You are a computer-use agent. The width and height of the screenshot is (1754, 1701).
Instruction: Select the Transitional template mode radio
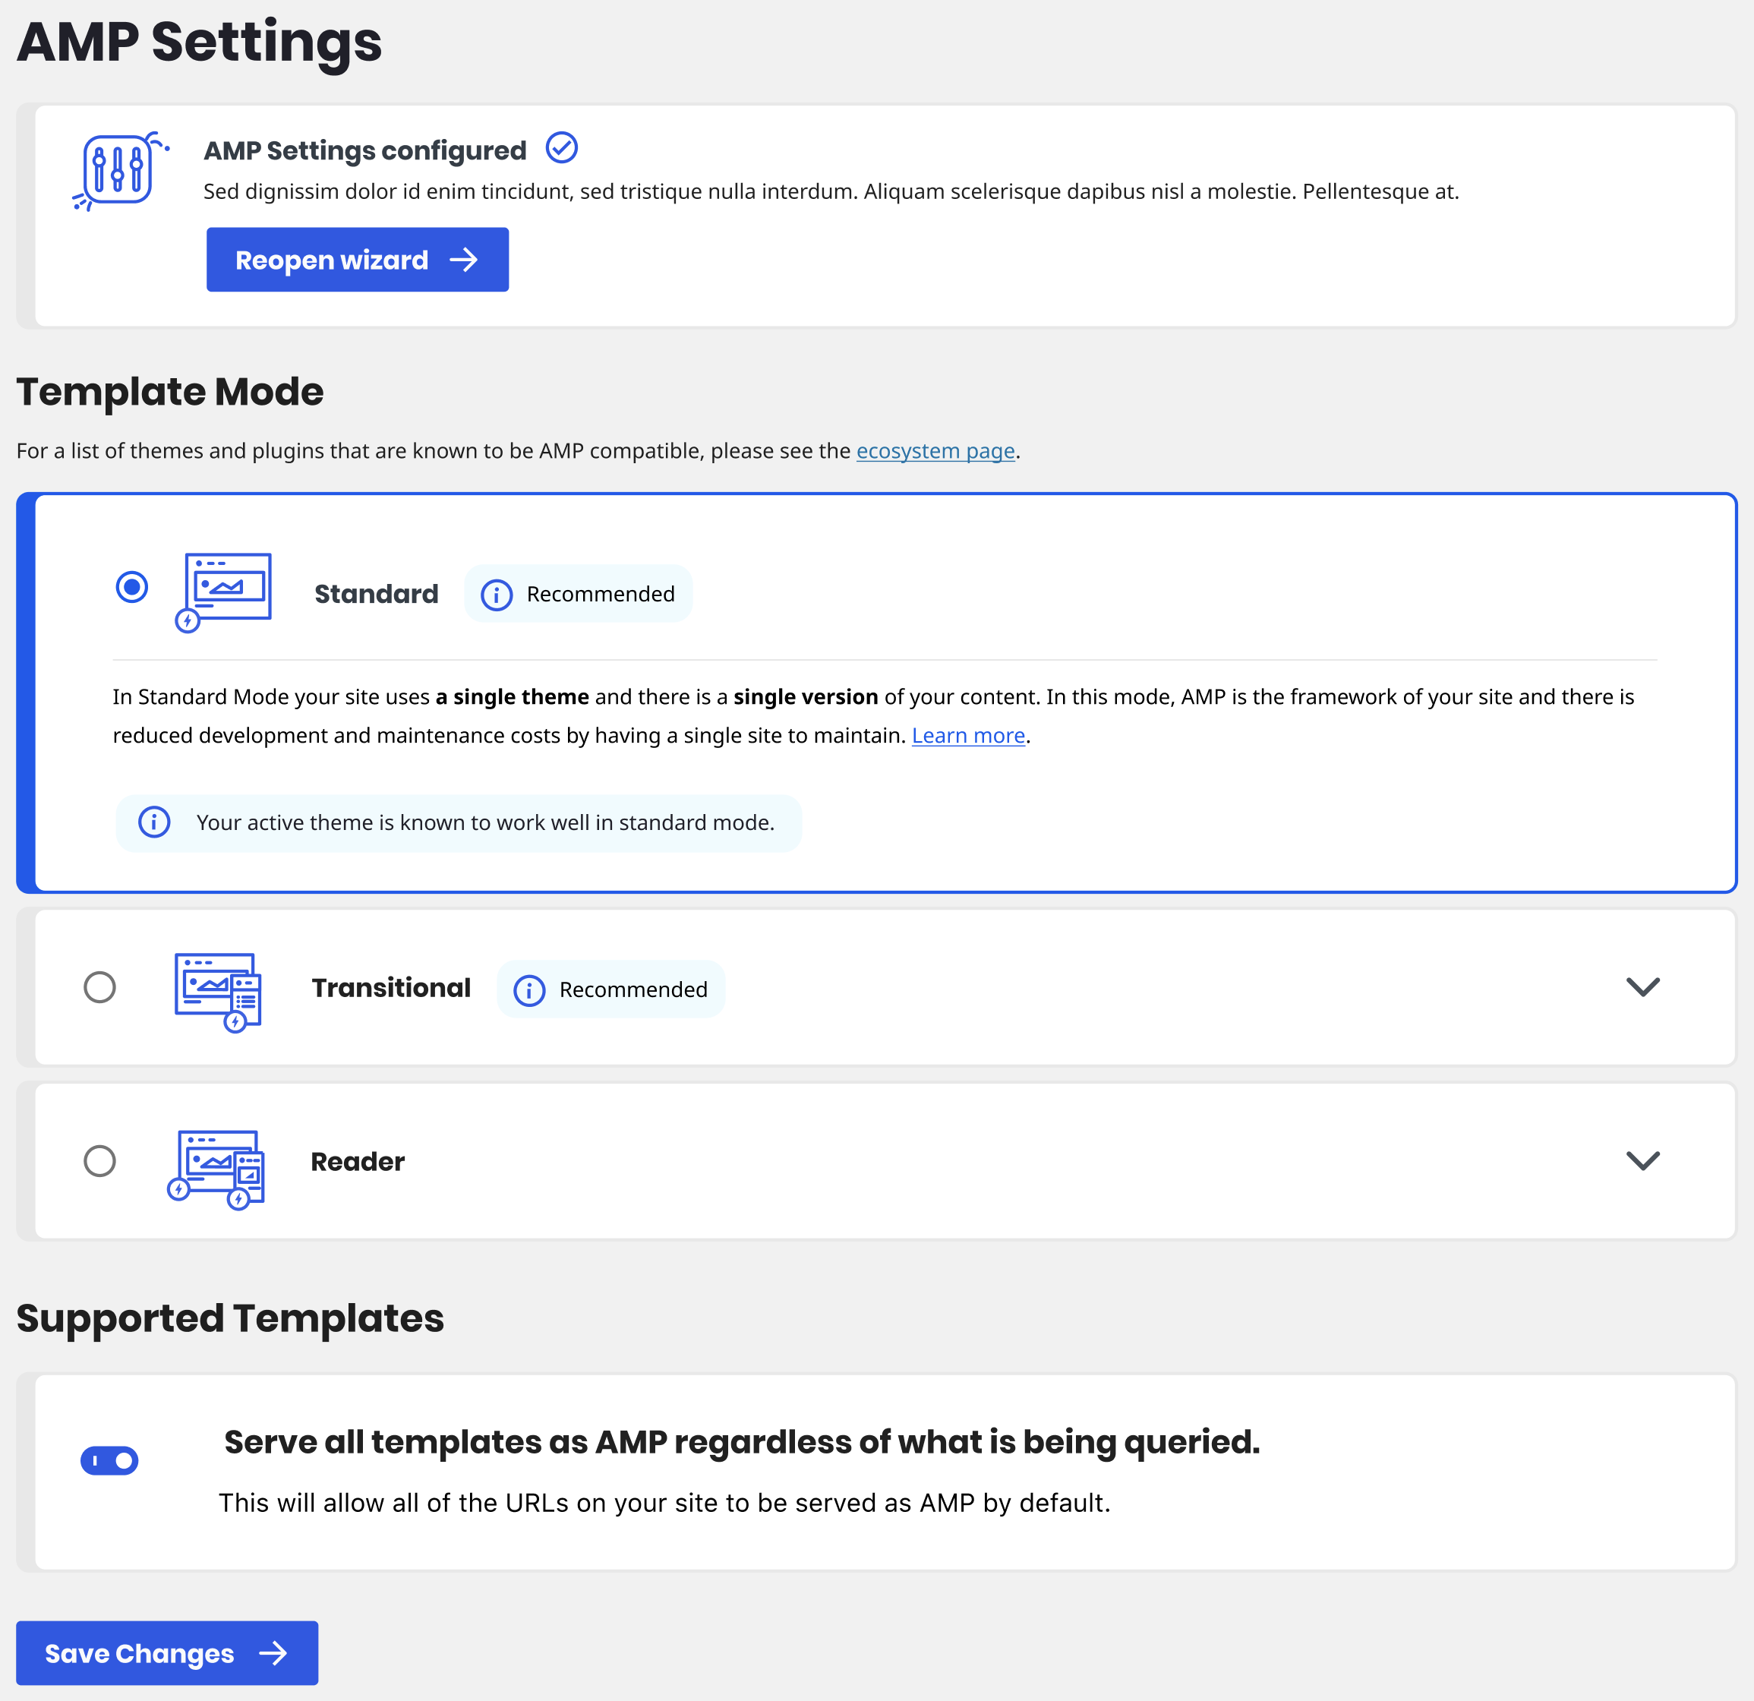100,987
